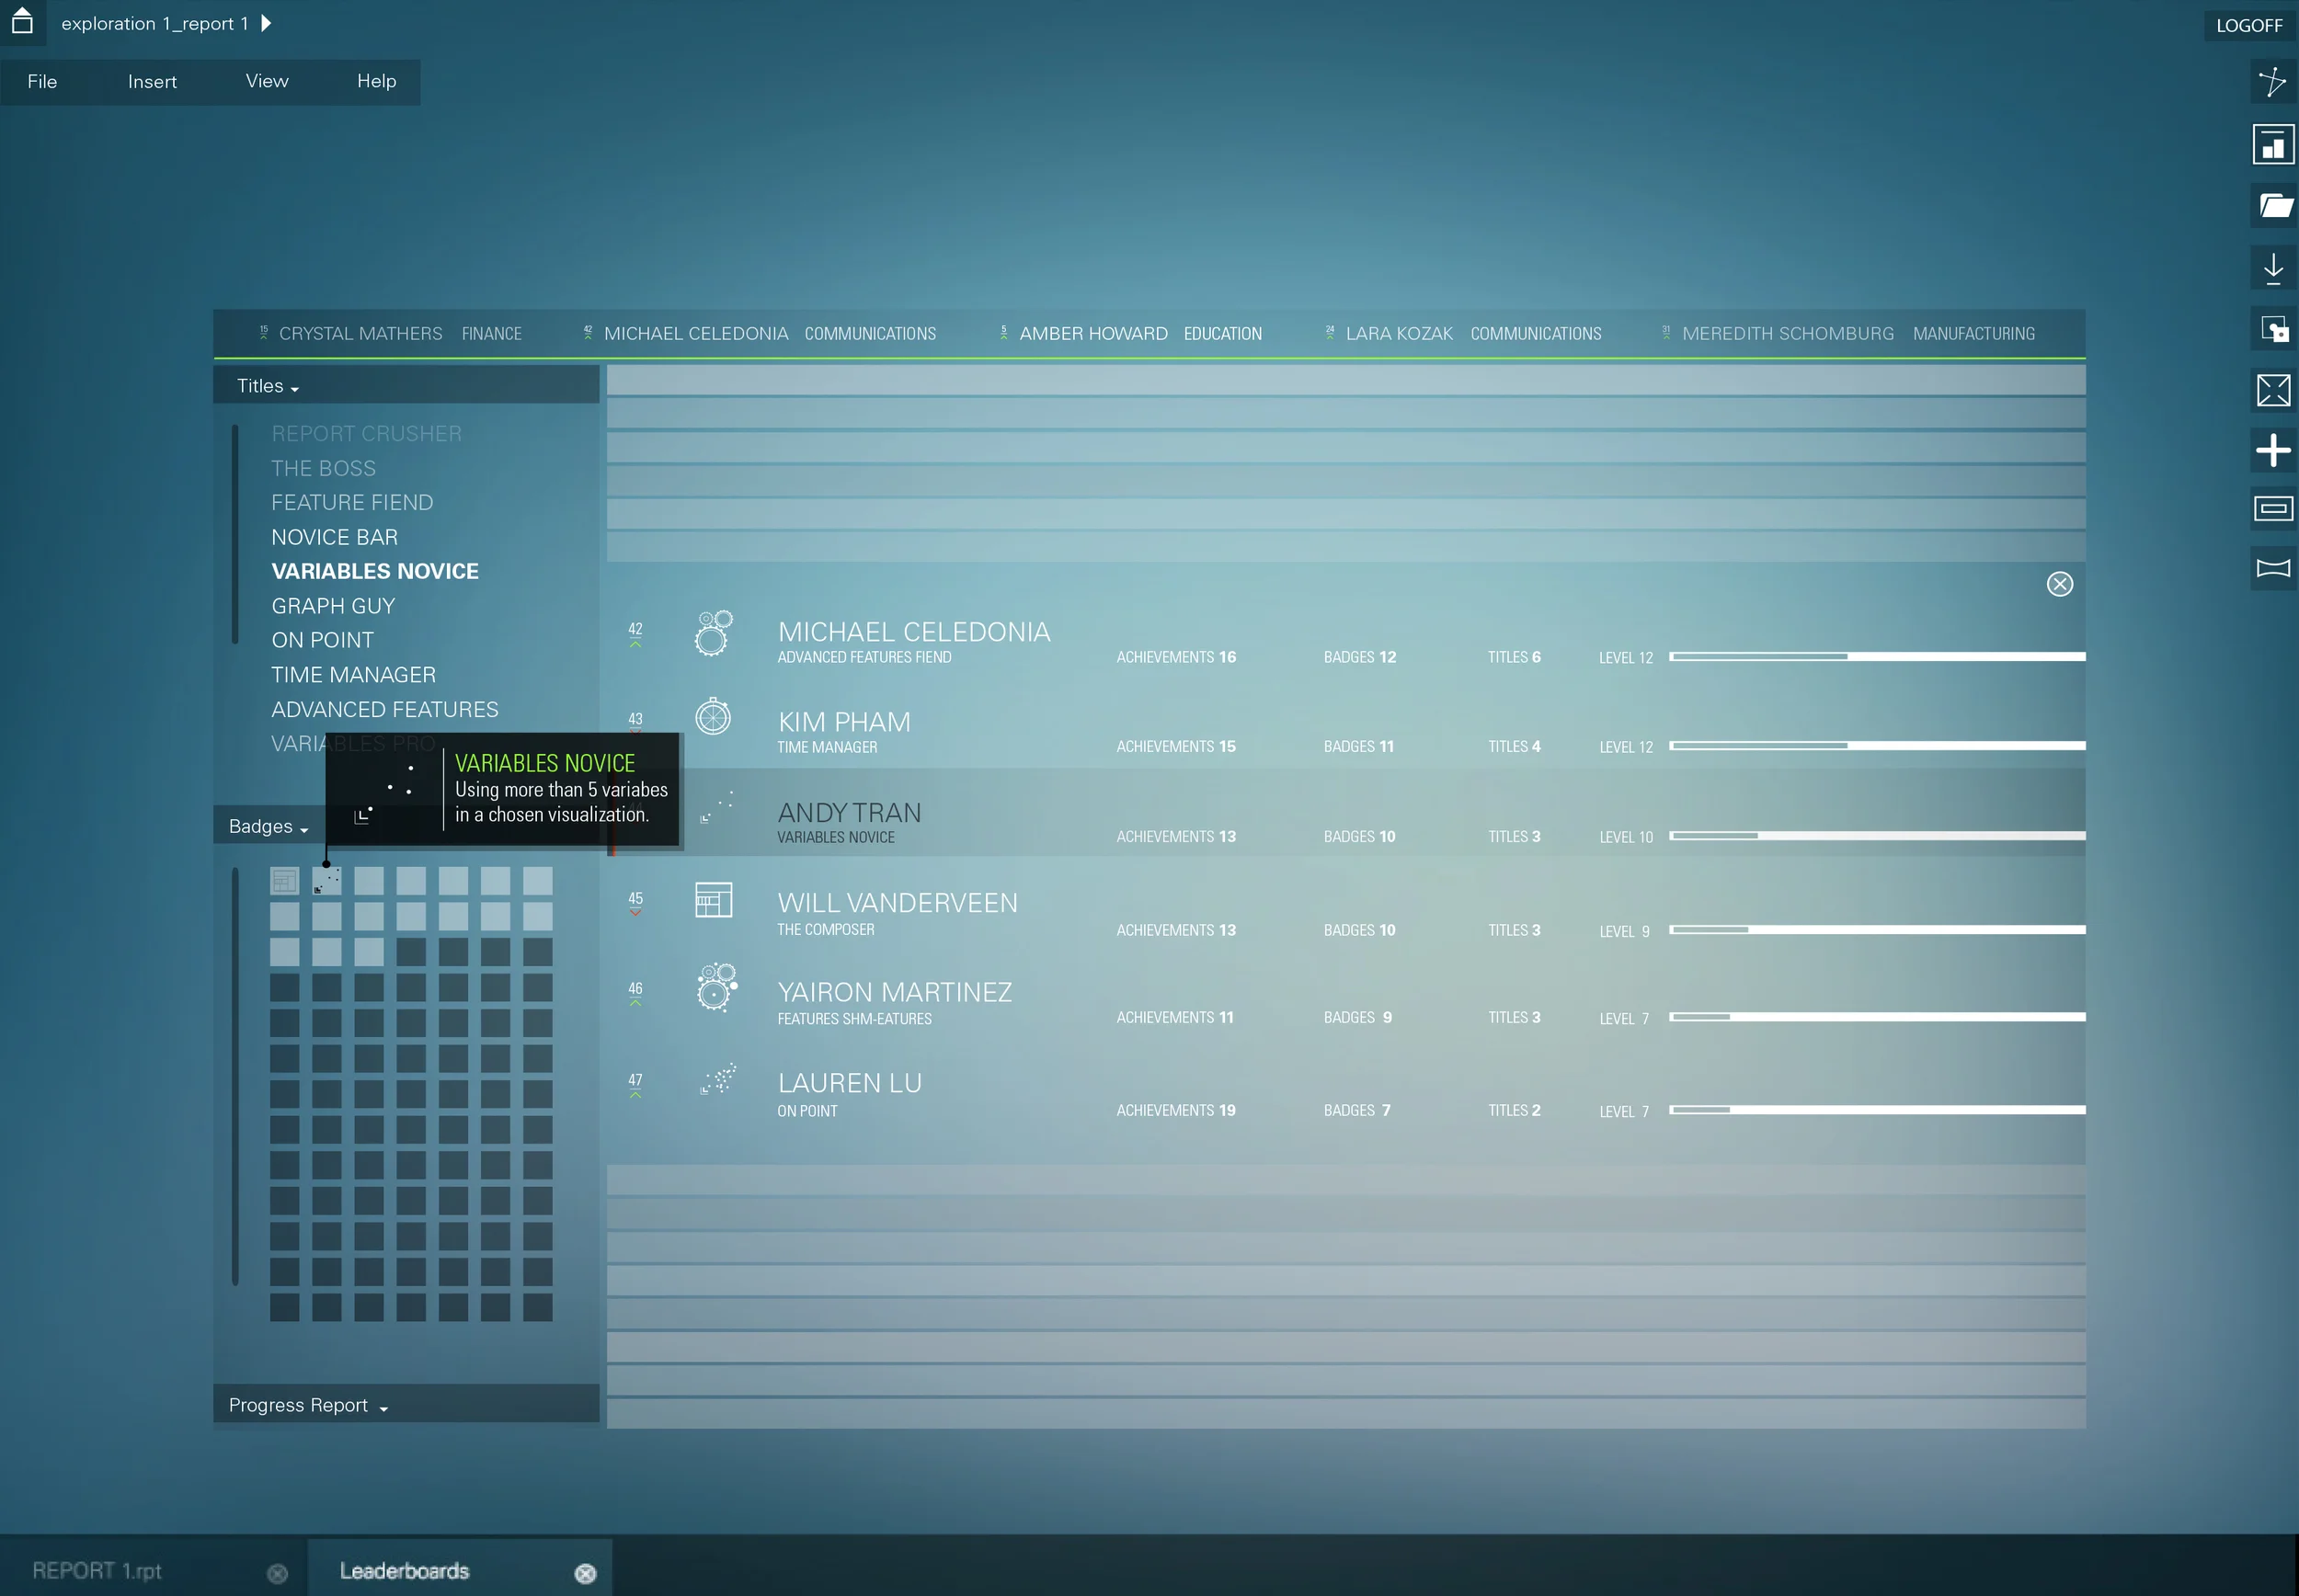Close the leaderboard detail panel with circled X

click(2059, 584)
